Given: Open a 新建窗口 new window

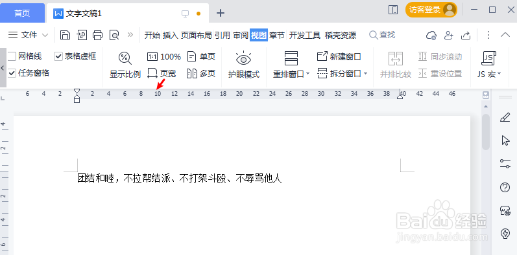Looking at the screenshot, I should 339,56.
